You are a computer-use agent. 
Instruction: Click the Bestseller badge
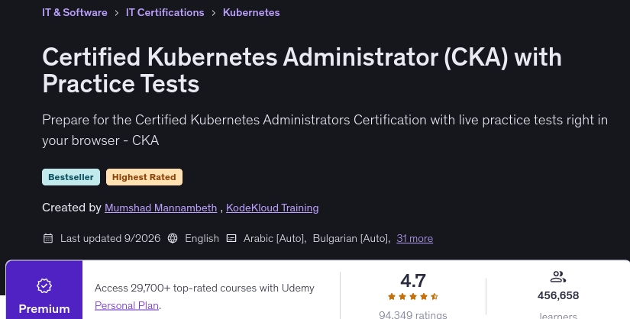pyautogui.click(x=71, y=177)
